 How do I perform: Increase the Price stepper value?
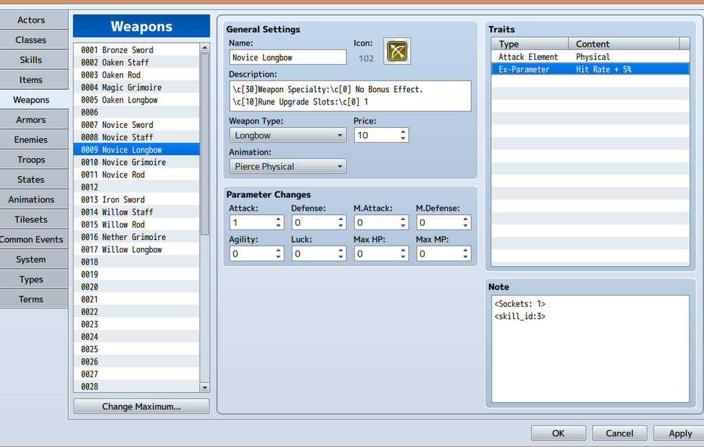click(403, 131)
